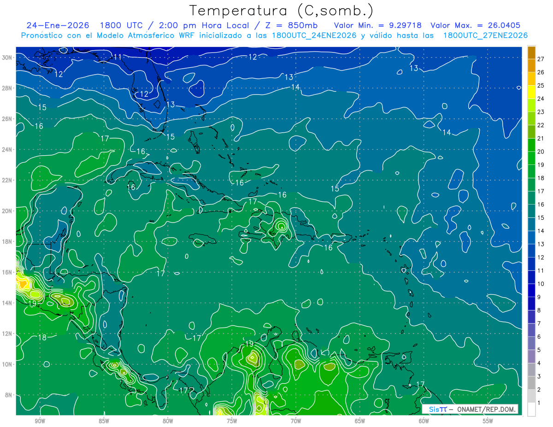Click the "Valor Max. = 26.0405" text
Screen dimensions: 553x427
tap(475, 25)
